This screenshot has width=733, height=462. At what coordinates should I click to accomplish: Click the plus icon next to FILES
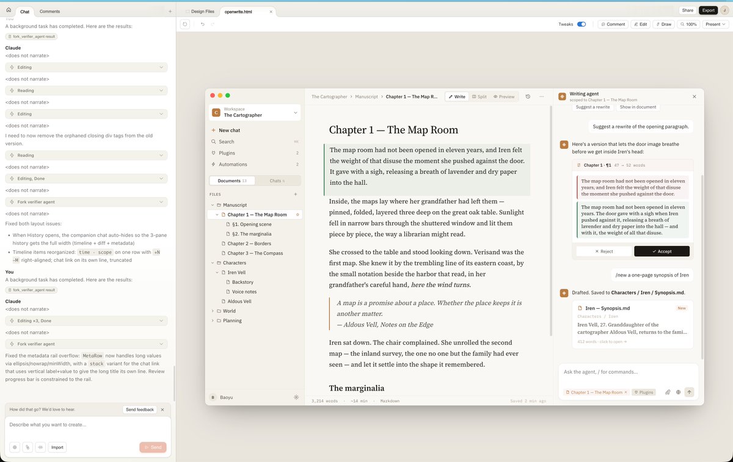296,194
